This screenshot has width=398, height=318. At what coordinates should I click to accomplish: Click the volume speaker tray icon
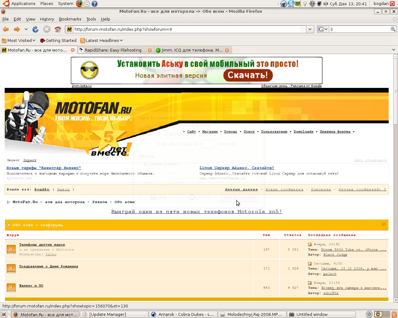326,4
